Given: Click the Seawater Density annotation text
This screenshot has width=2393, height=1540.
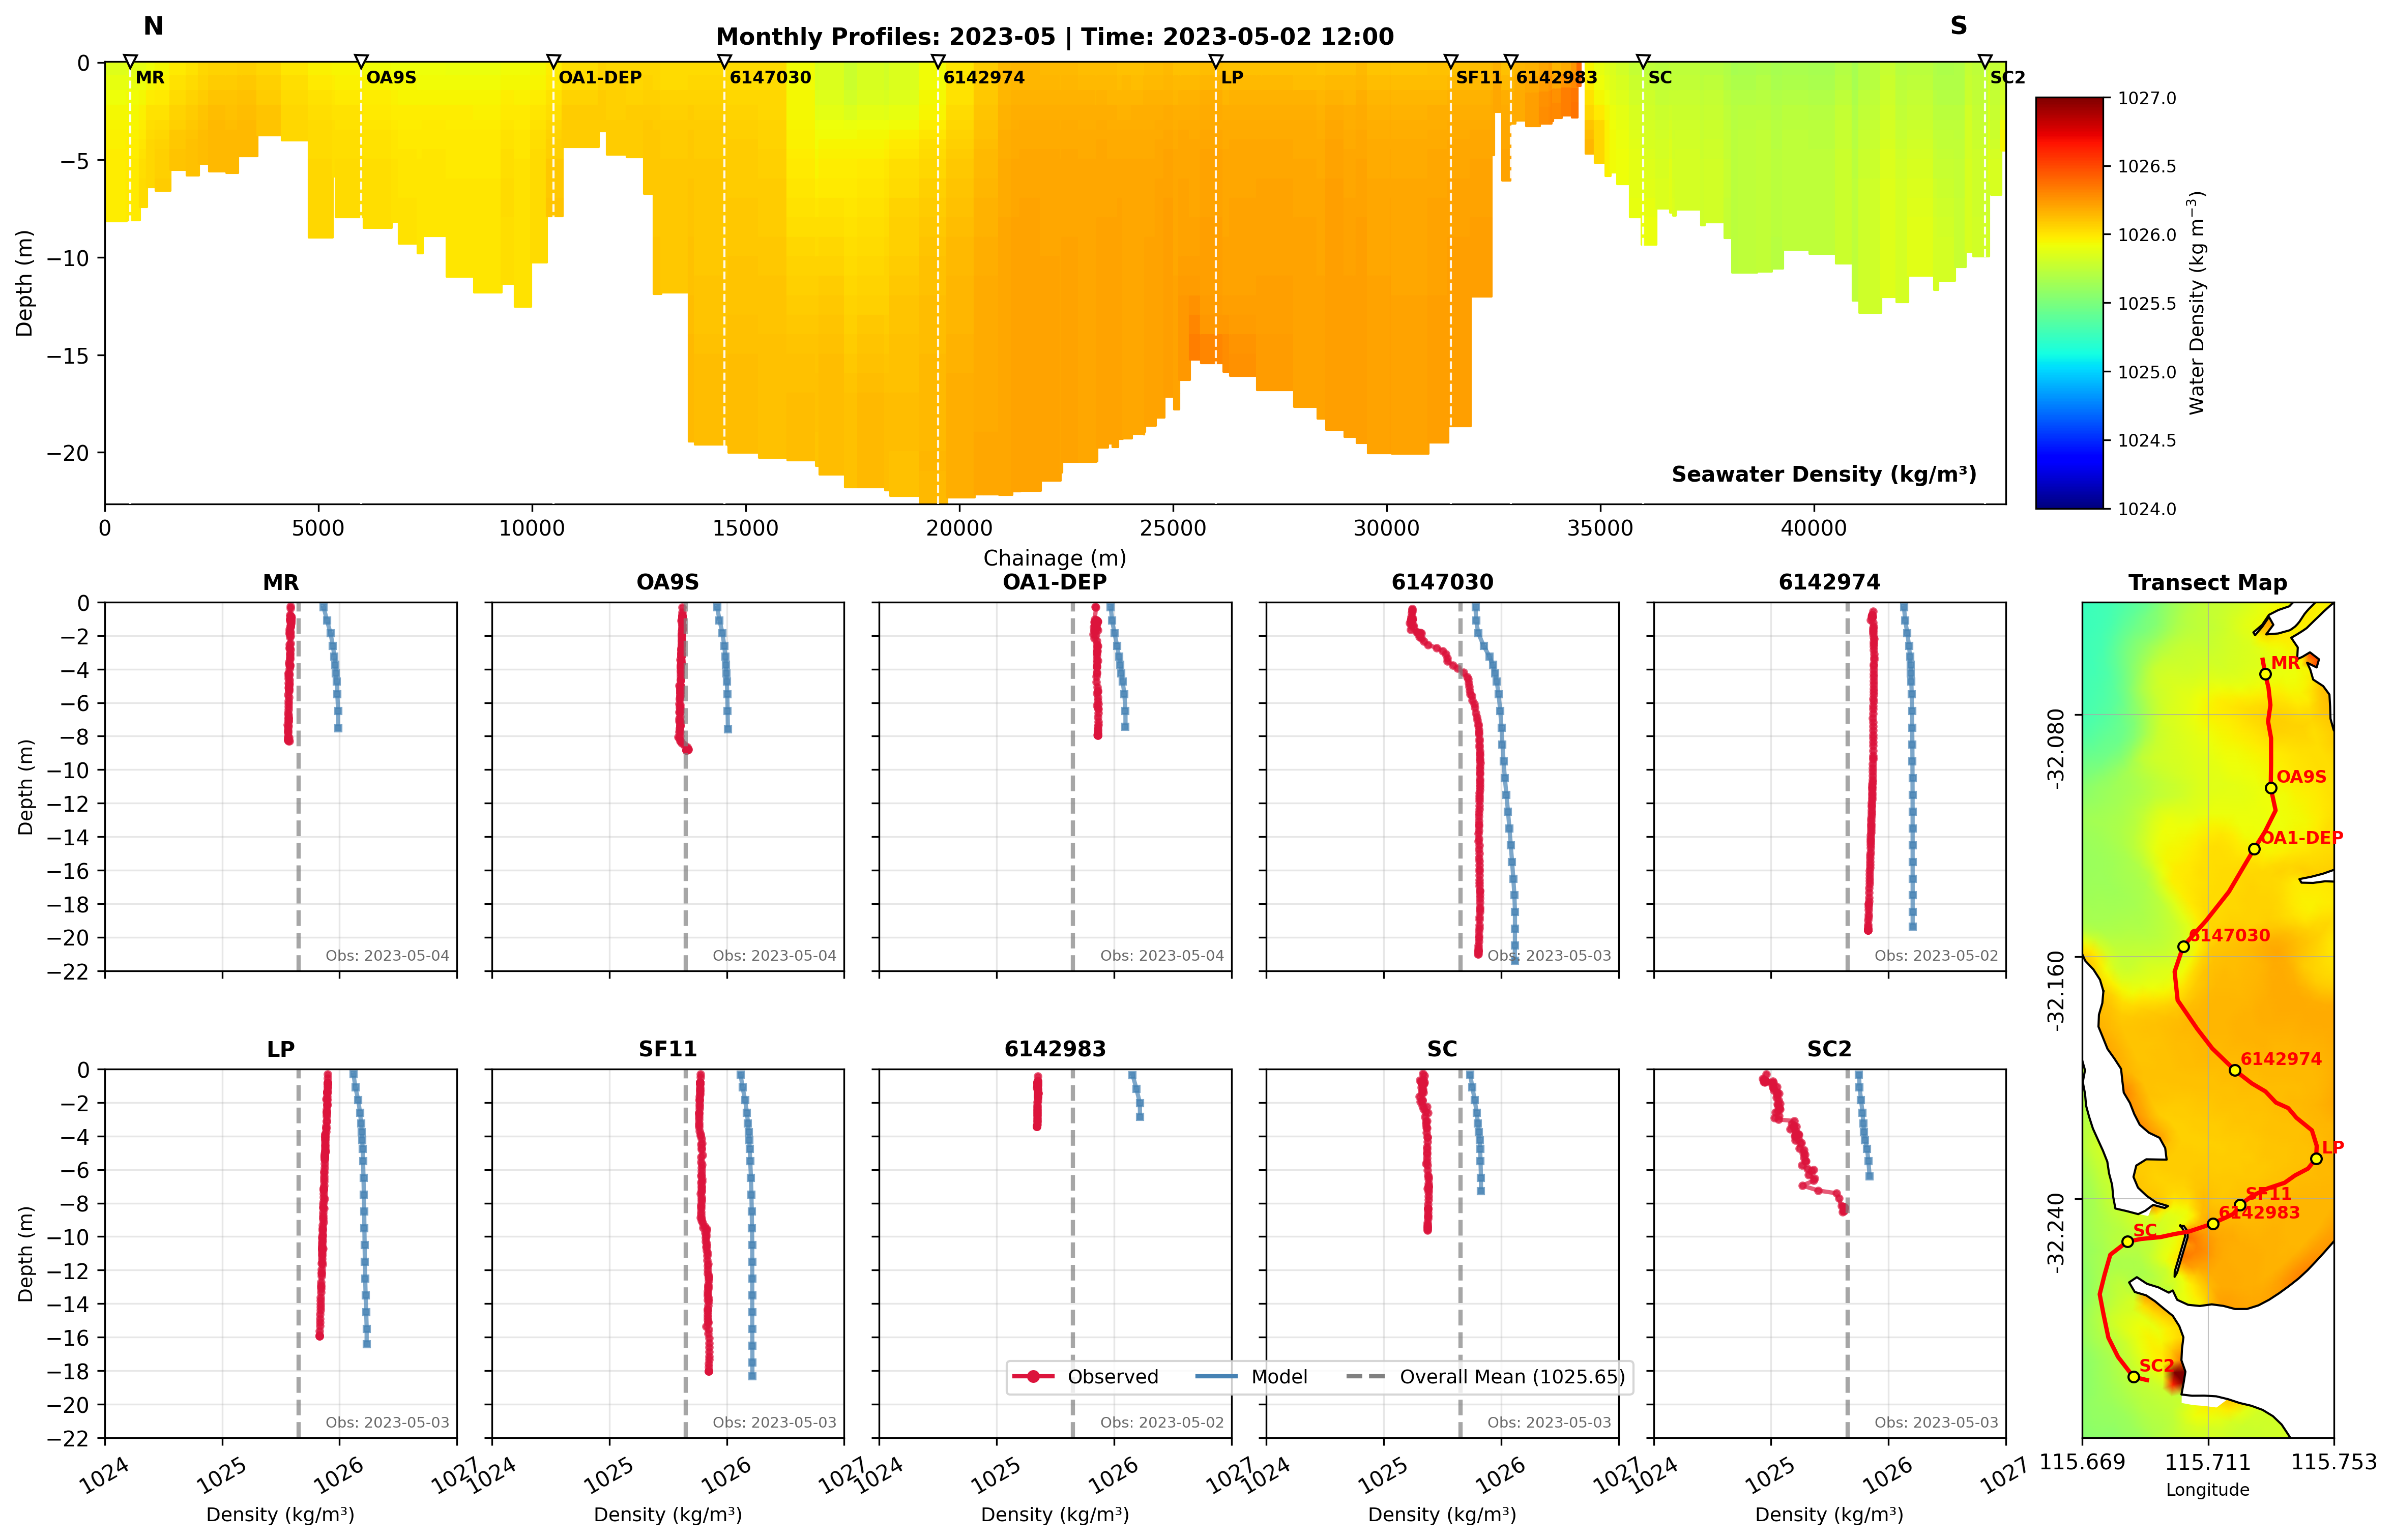Looking at the screenshot, I should click(1823, 474).
